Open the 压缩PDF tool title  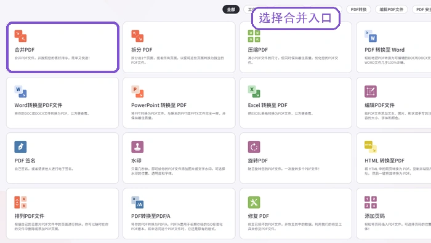pos(258,50)
